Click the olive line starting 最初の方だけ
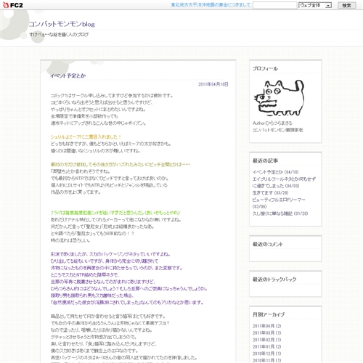The image size is (363, 363). (120, 165)
